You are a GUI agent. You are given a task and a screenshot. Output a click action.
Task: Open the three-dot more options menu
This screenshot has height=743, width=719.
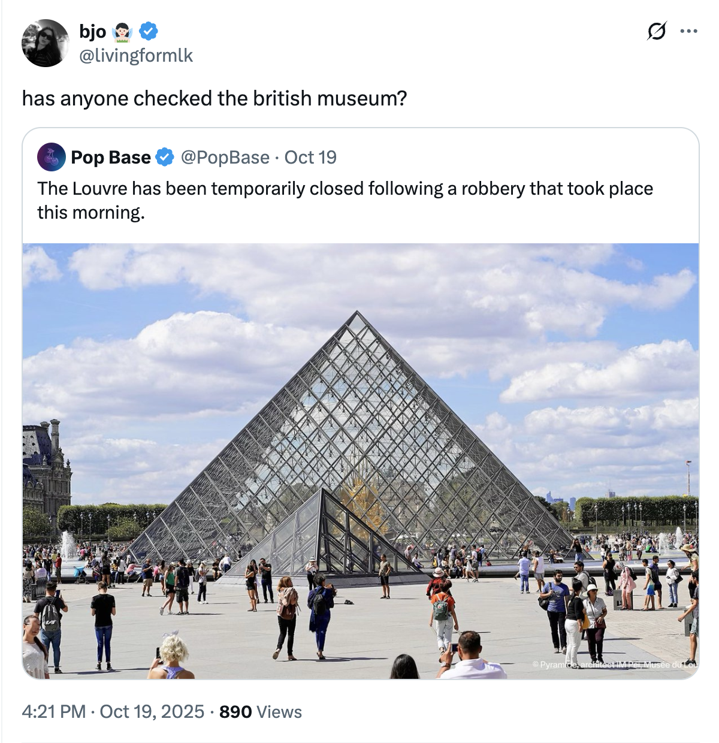(x=689, y=31)
